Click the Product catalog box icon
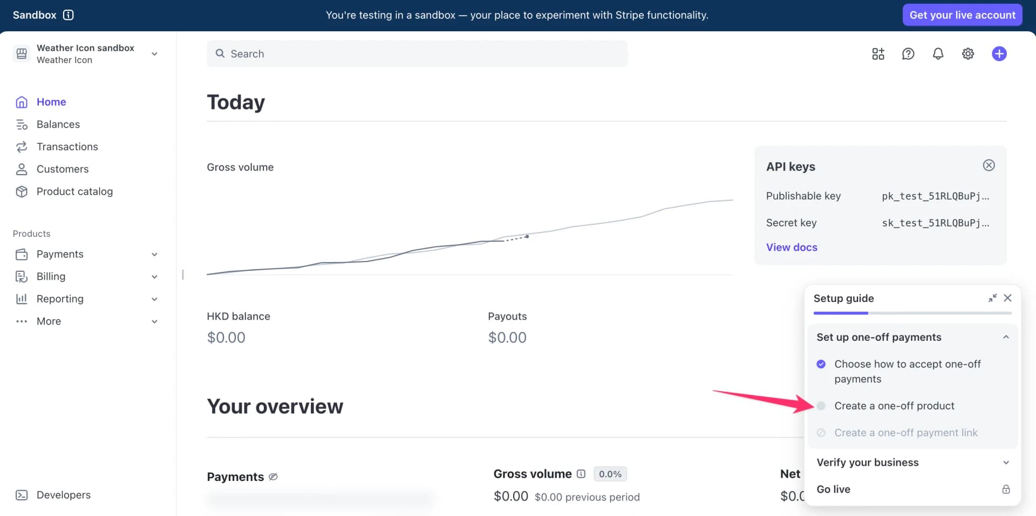Image resolution: width=1036 pixels, height=516 pixels. (x=22, y=191)
